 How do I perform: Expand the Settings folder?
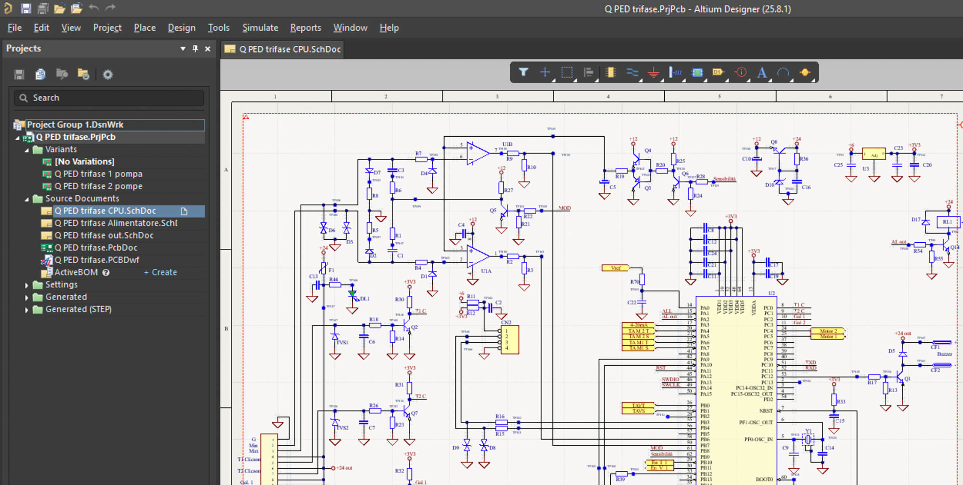coord(27,284)
